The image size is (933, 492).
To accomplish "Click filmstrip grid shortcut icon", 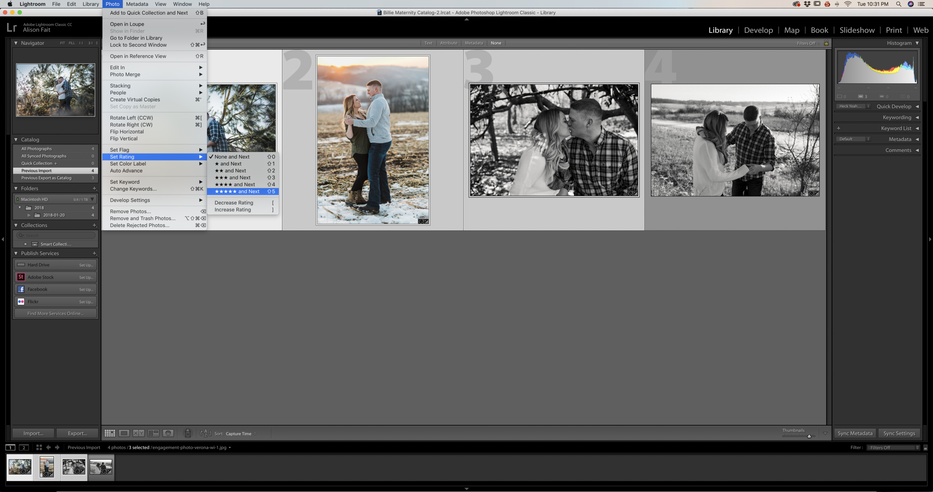I will point(39,447).
